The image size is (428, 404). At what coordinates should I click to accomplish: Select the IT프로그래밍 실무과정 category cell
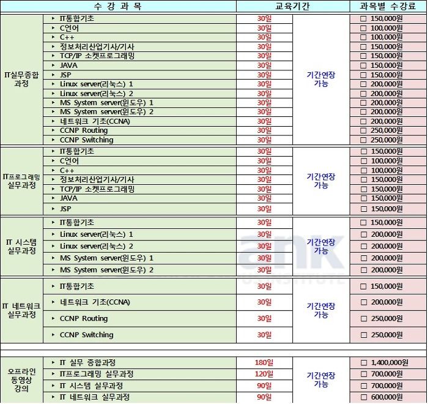click(21, 181)
